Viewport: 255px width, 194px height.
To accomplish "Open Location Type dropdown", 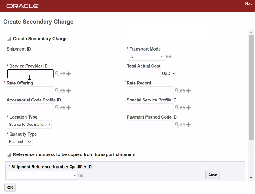I will 29,125.
